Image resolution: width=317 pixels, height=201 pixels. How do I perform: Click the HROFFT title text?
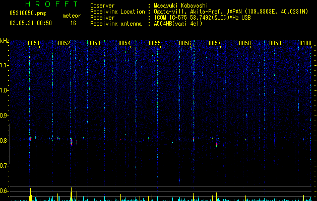52,4
